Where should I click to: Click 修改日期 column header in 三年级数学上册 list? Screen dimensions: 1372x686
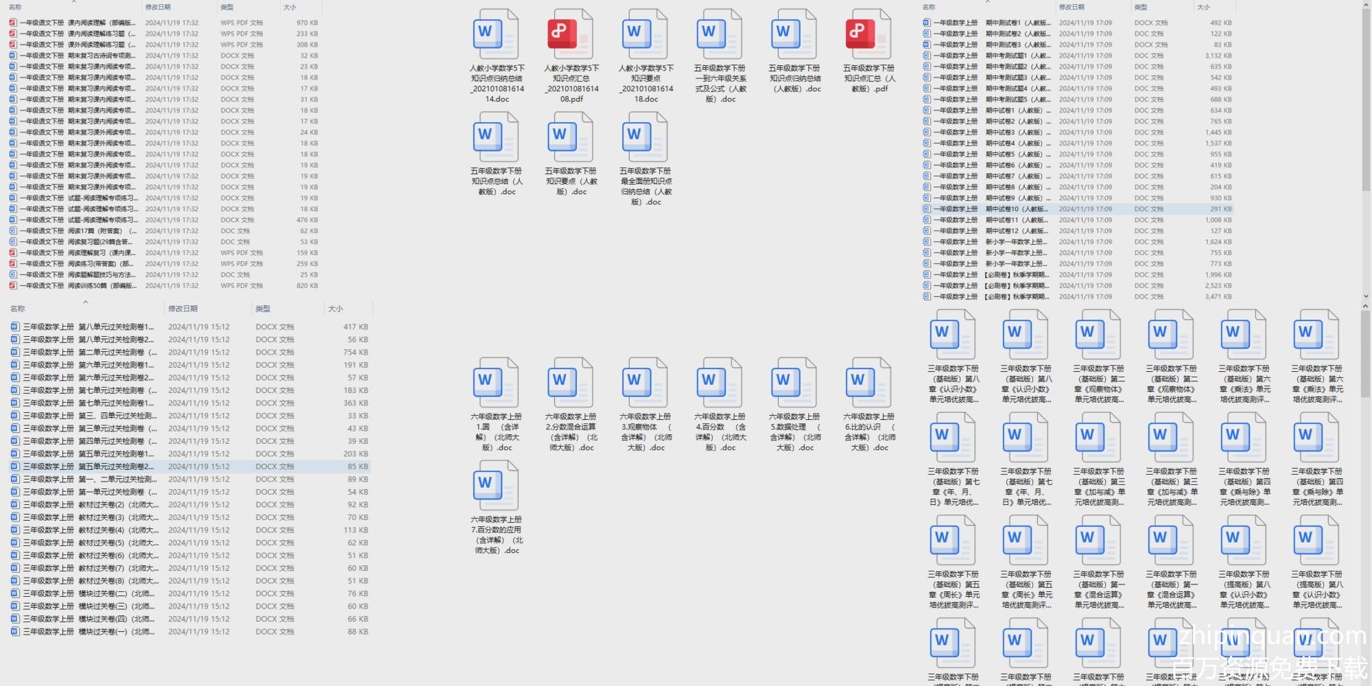click(183, 309)
